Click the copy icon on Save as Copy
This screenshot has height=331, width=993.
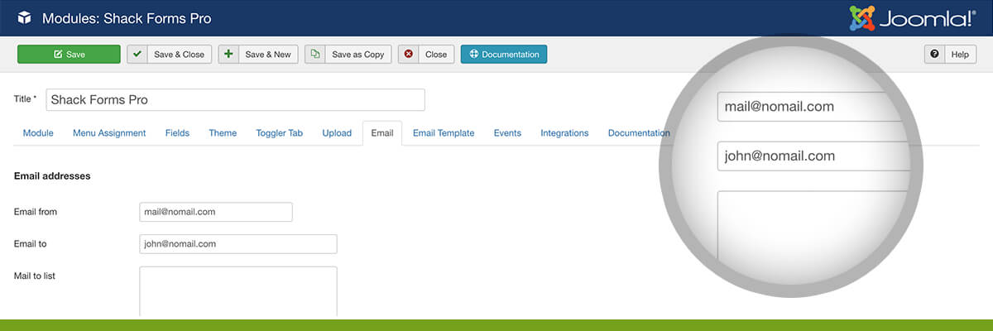[314, 55]
